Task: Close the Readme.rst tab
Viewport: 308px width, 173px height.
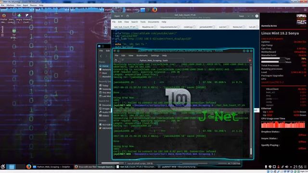Action: pyautogui.click(x=155, y=27)
